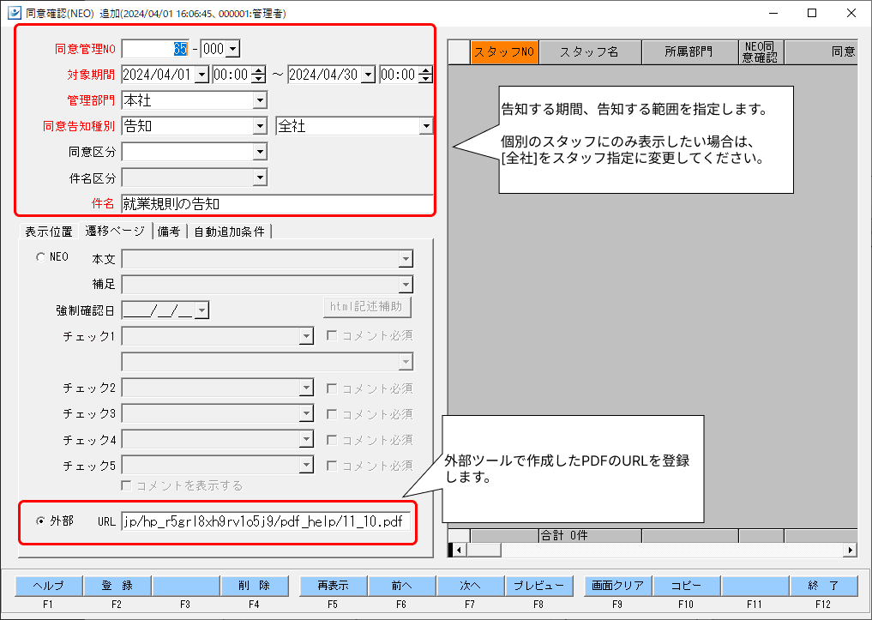The width and height of the screenshot is (872, 620).
Task: Click the スタッフNO column header
Action: click(x=504, y=52)
